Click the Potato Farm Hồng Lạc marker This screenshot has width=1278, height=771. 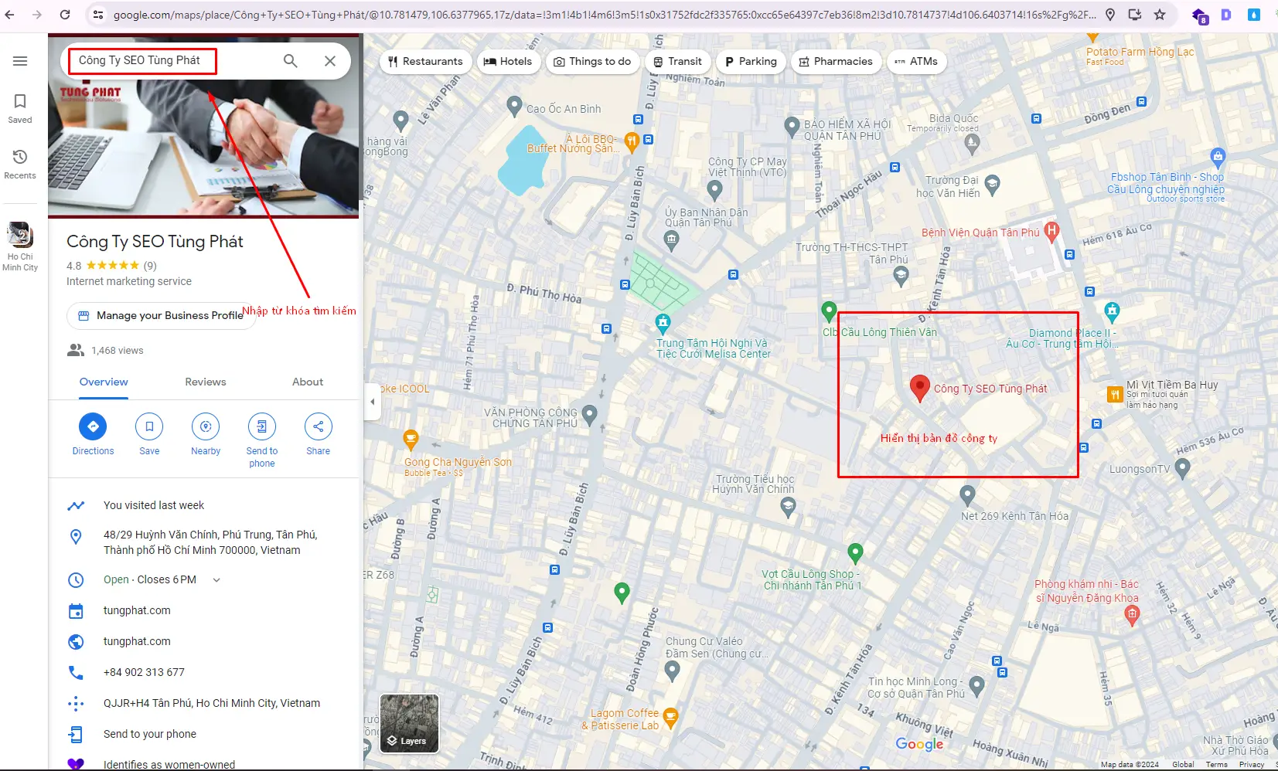pos(1092,37)
